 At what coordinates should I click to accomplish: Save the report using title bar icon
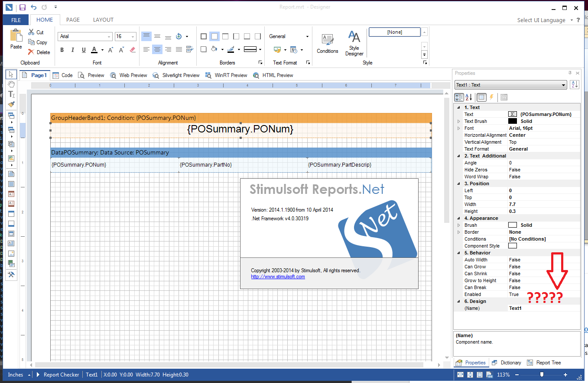click(23, 7)
